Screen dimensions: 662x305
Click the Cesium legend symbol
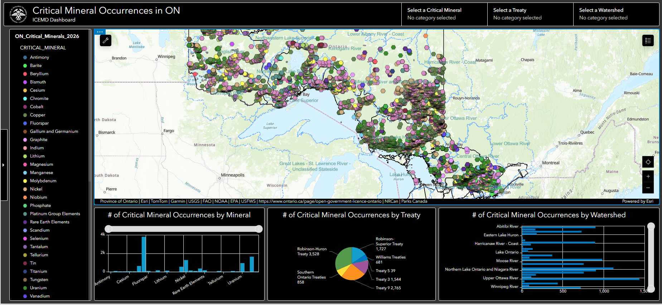tap(25, 90)
